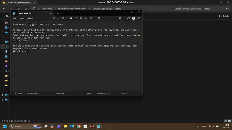Click the Ln 1, Col 1 status entry
Screen dimensions: 232x130
coord(18,94)
